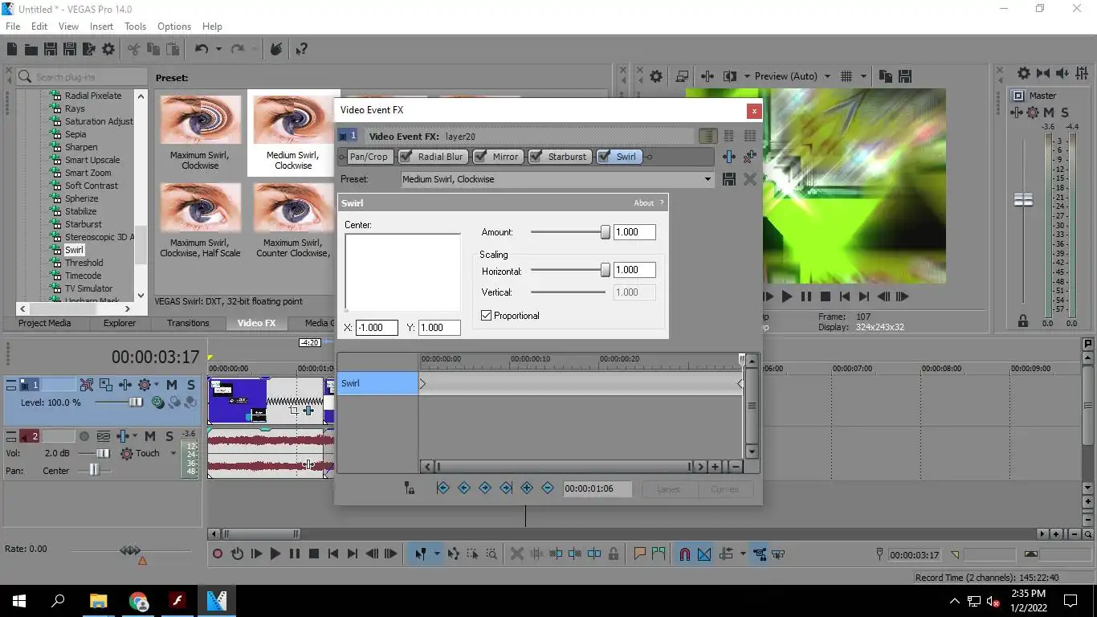Click the Curves button in FX window
This screenshot has height=617, width=1097.
[724, 488]
